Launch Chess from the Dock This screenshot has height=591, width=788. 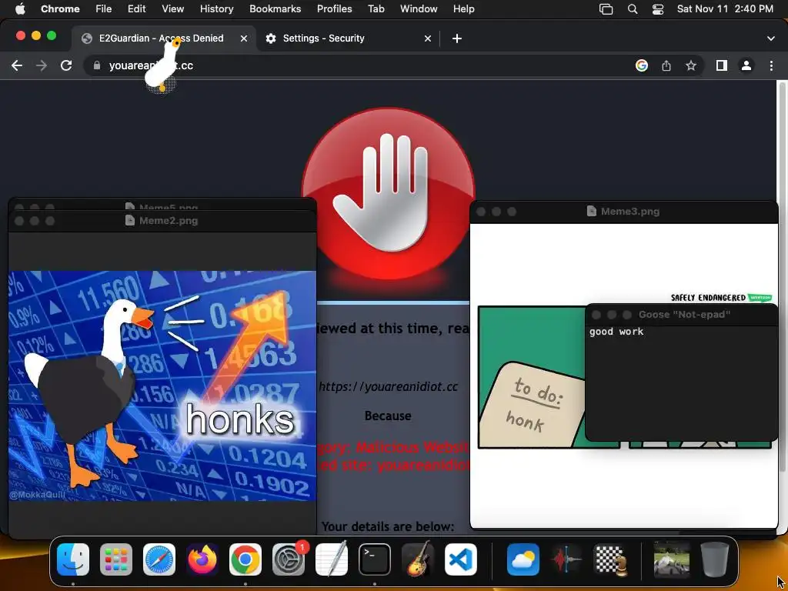click(609, 559)
